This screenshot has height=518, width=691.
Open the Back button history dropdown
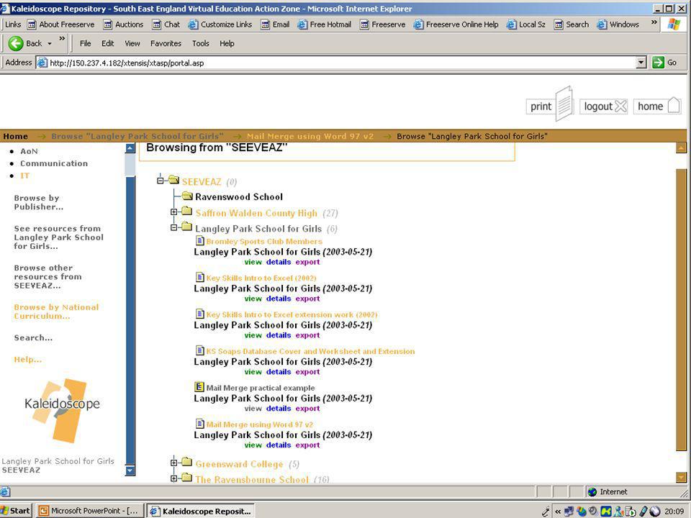(x=50, y=44)
